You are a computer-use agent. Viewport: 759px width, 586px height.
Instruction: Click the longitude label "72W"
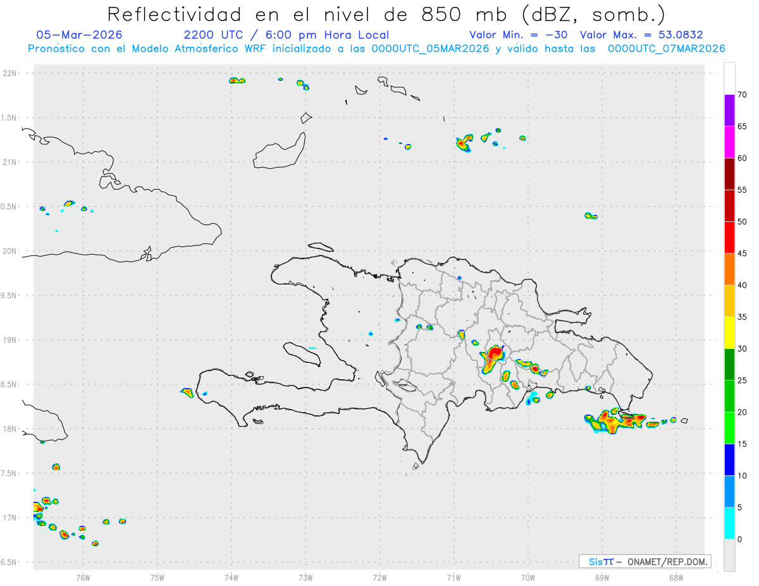(379, 578)
